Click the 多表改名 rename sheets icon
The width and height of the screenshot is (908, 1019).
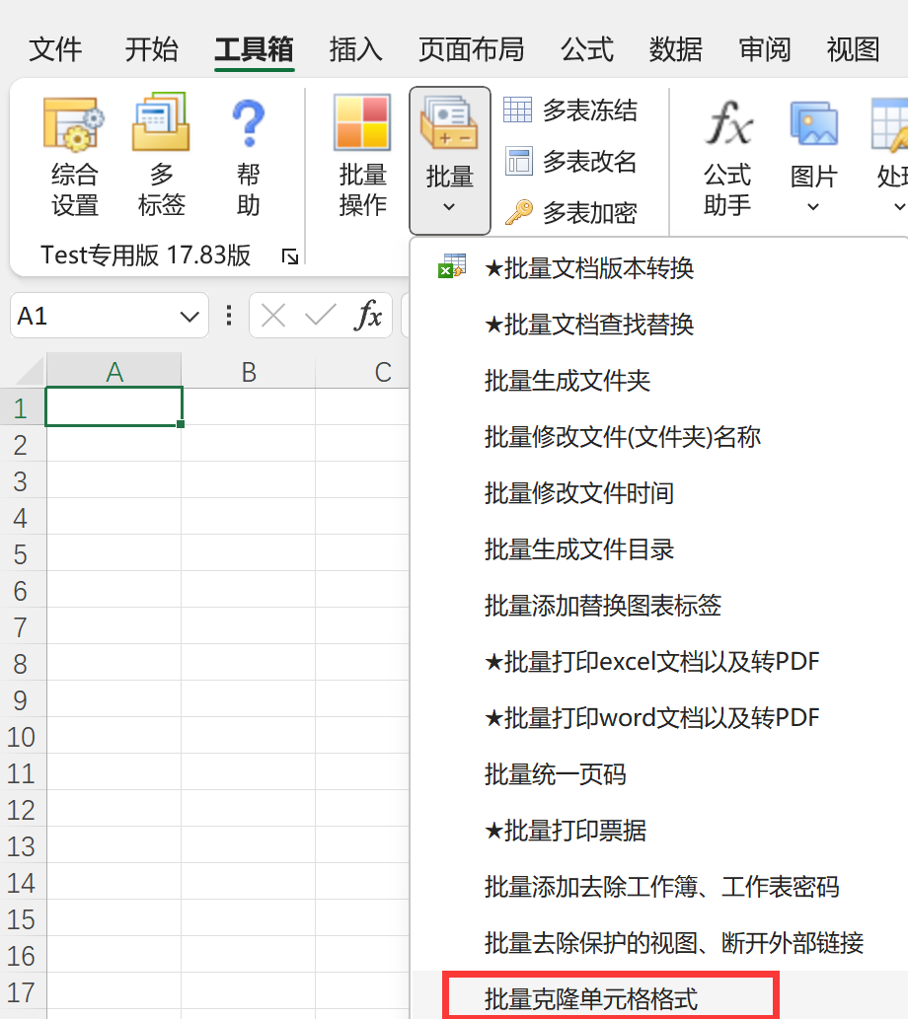tap(518, 161)
